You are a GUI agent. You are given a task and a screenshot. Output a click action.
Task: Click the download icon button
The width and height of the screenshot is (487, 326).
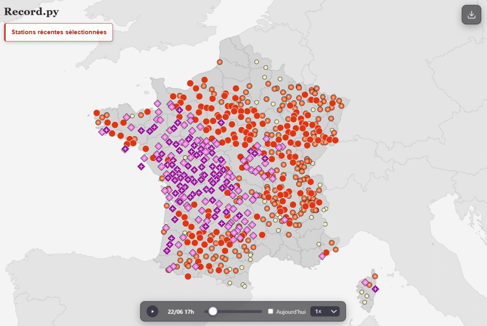[471, 15]
